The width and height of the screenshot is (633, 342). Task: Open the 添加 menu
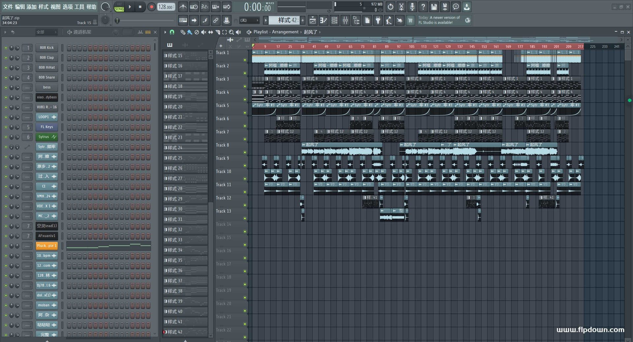pos(32,7)
